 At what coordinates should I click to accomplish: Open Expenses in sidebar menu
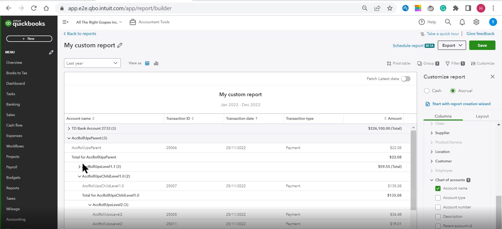14,136
